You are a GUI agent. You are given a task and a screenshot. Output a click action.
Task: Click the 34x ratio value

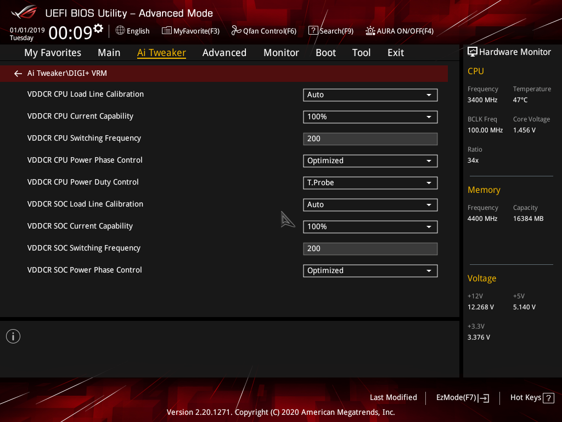pos(473,160)
